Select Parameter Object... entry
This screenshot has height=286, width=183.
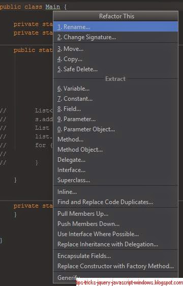pyautogui.click(x=115, y=129)
